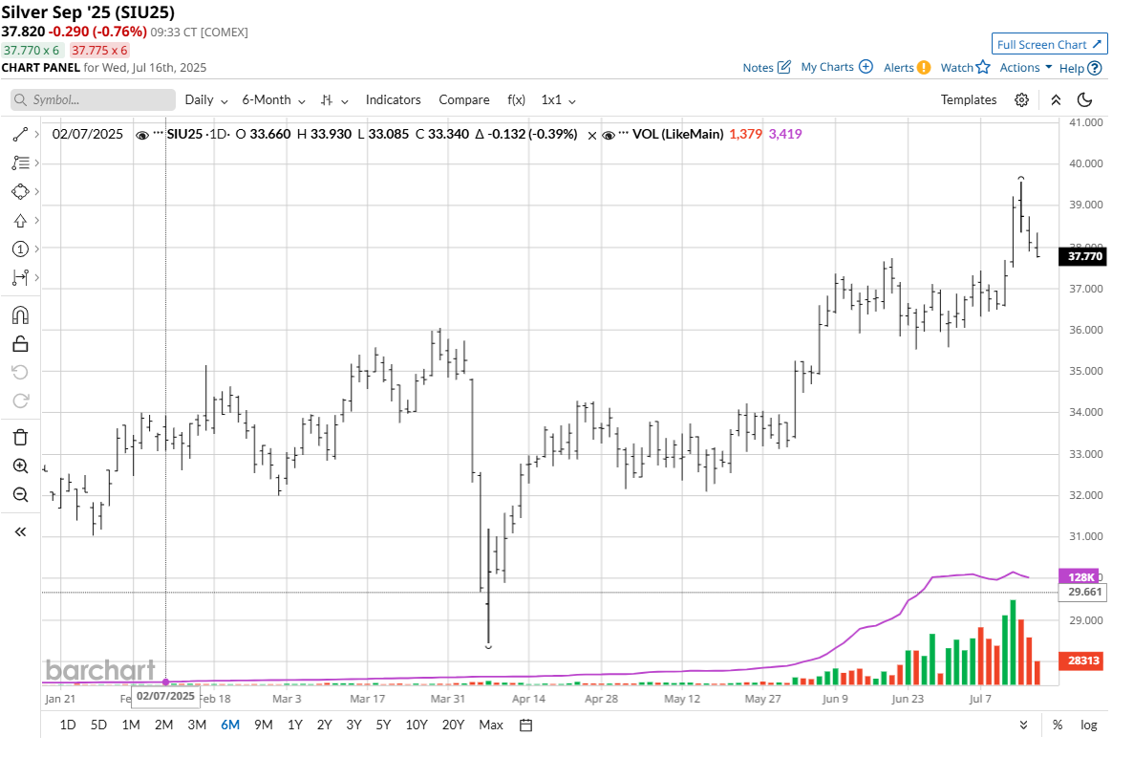Select the 1M time range
Image resolution: width=1134 pixels, height=758 pixels.
[x=131, y=725]
